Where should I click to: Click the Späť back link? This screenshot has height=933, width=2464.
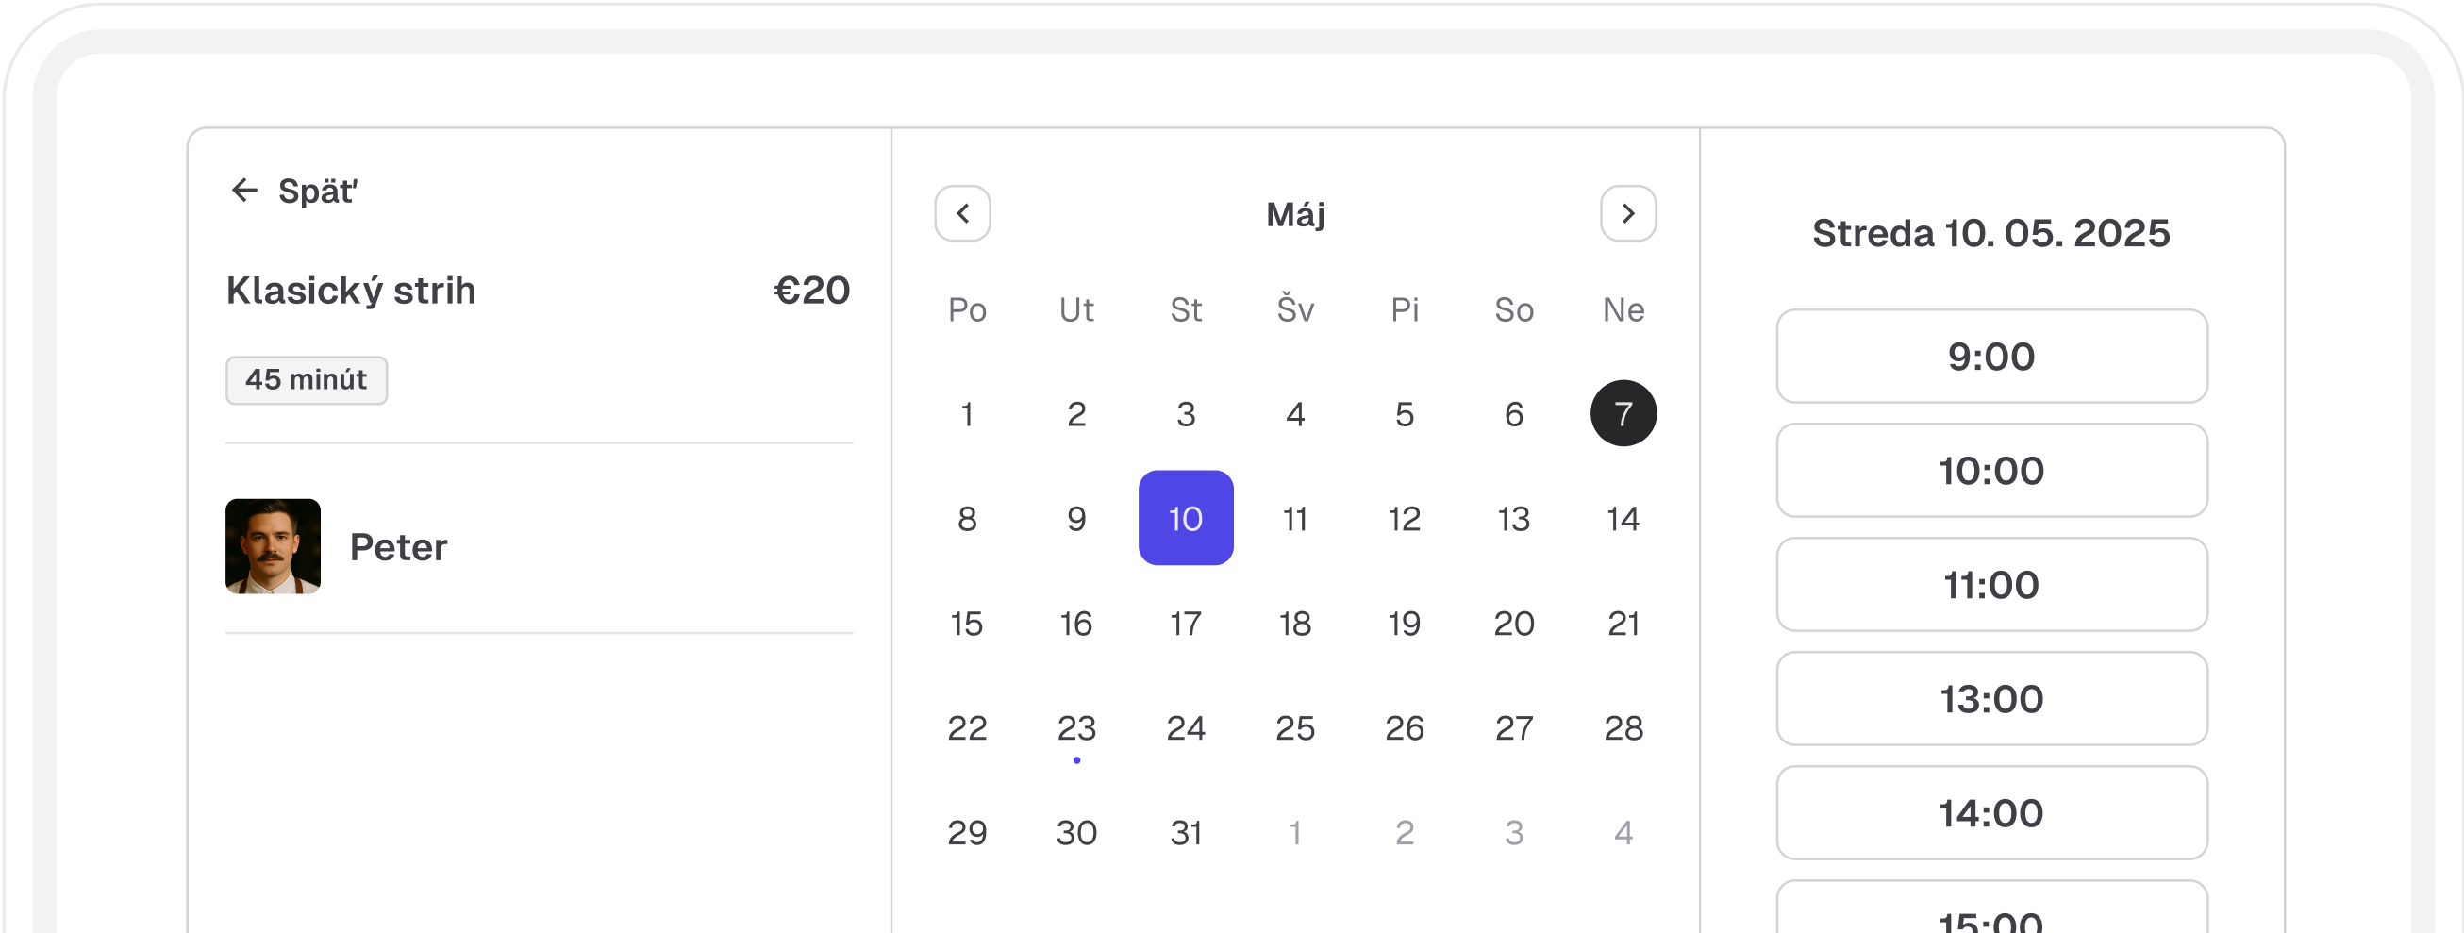[317, 192]
